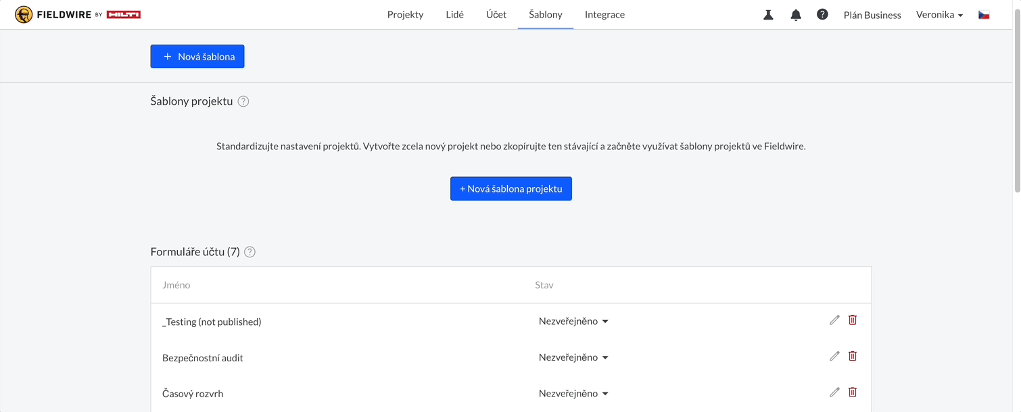The image size is (1021, 412).
Task: Open status dropdown for _Testing form
Action: coord(573,321)
